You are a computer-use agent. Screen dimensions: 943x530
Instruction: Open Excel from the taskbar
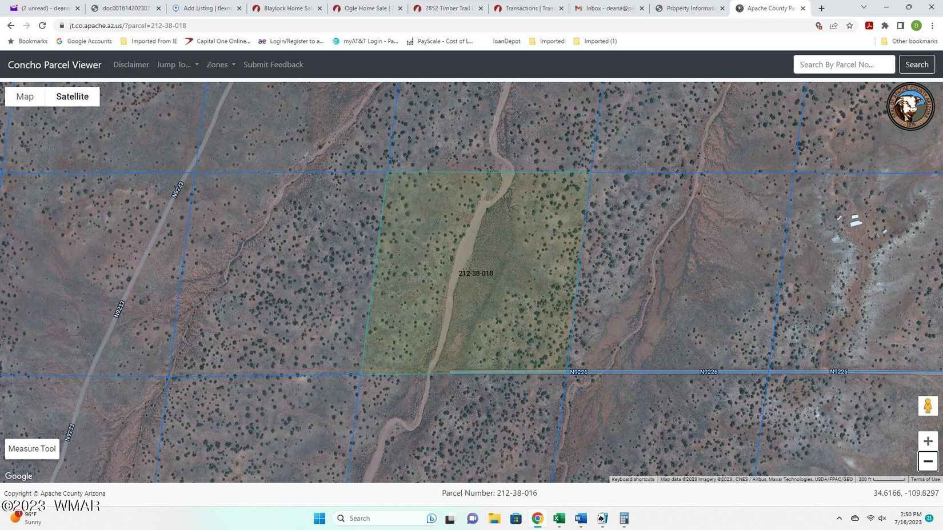pos(559,518)
